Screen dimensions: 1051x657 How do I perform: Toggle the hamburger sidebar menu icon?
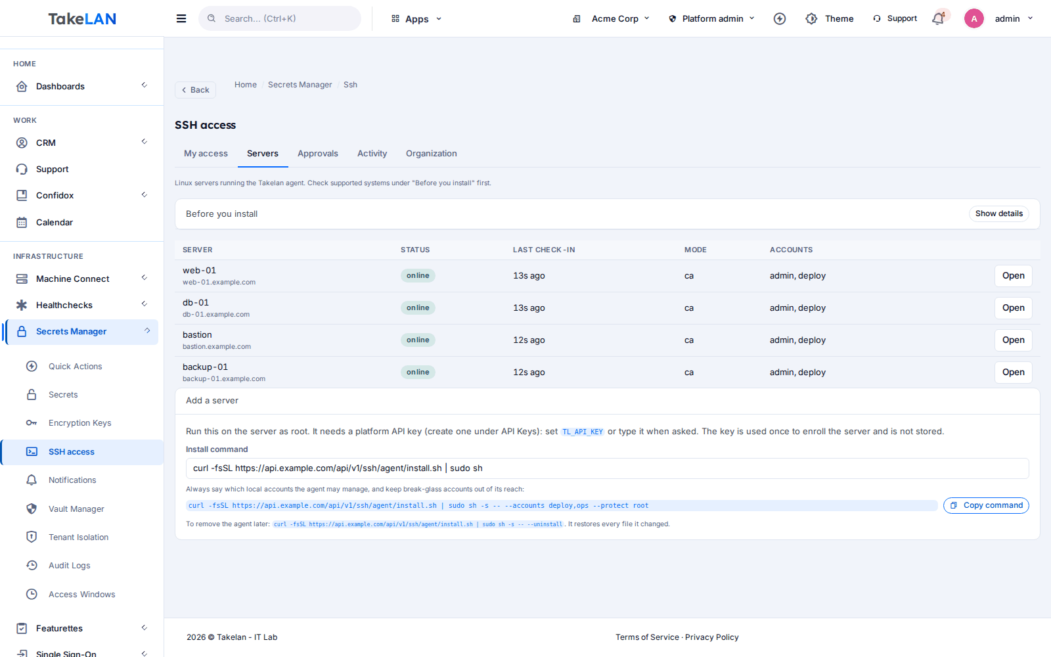tap(181, 18)
